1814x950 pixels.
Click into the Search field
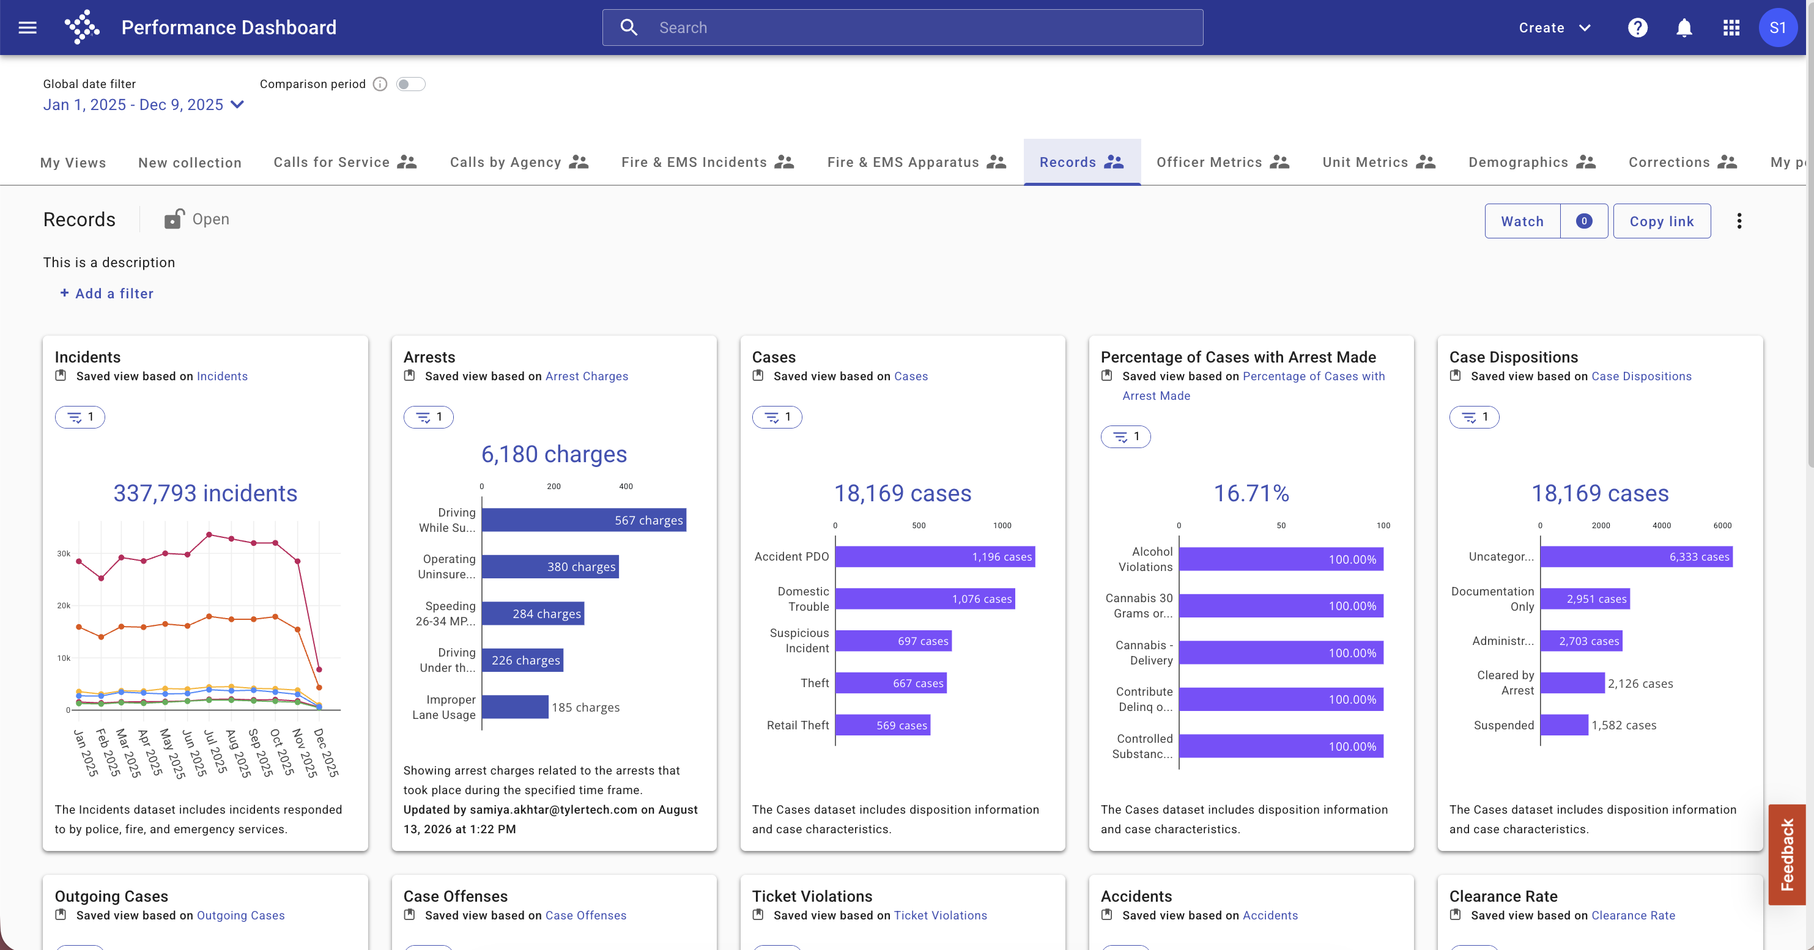coord(902,28)
